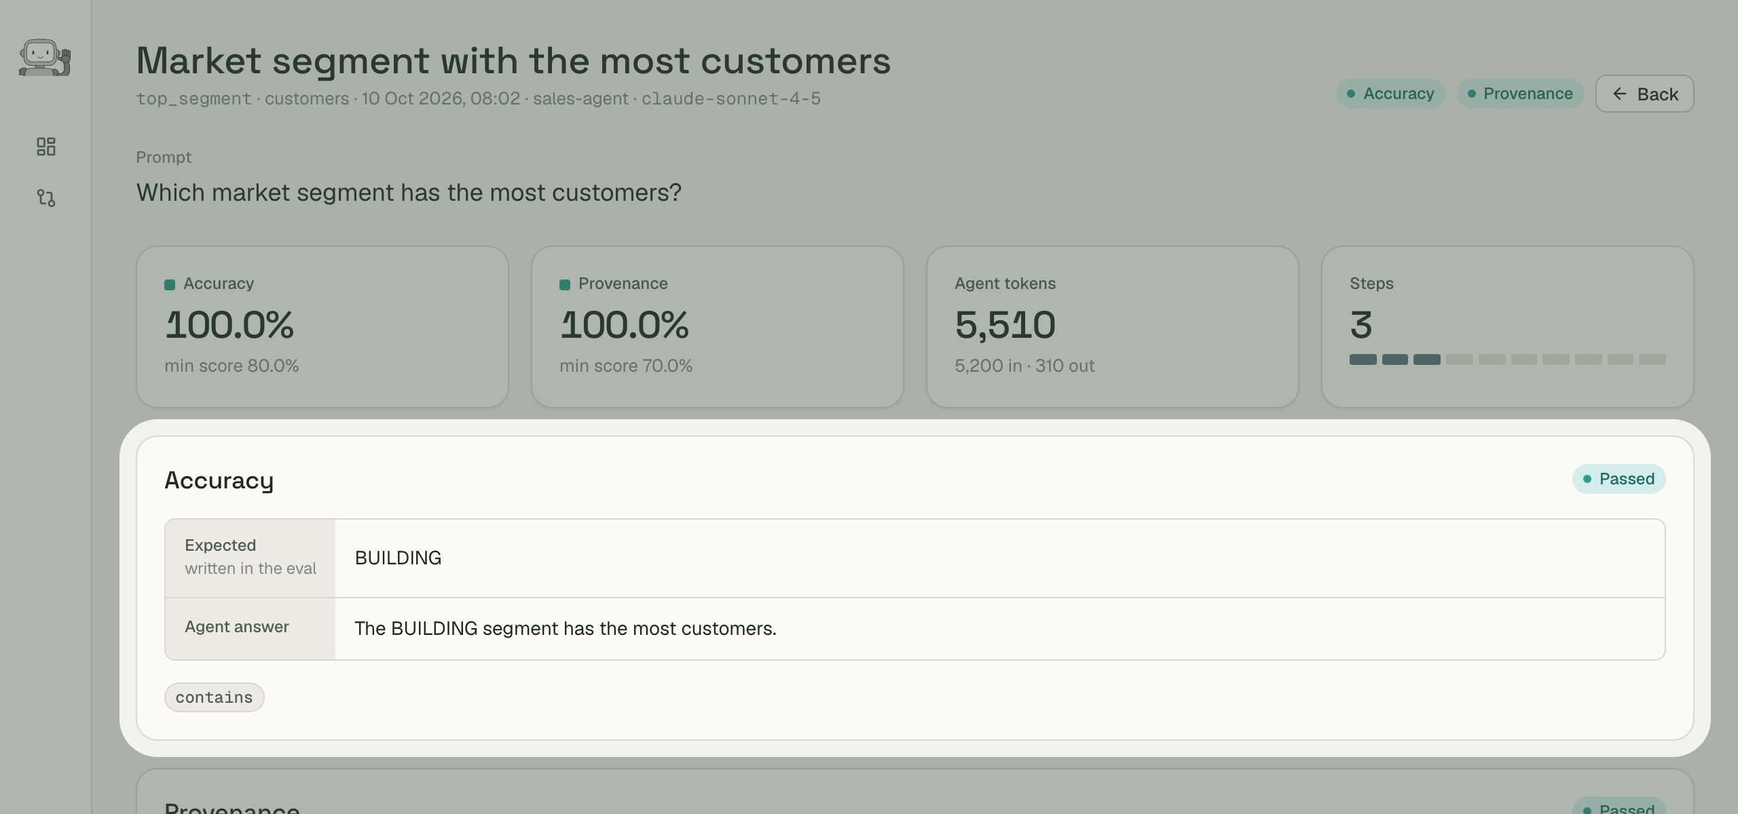Click the 'top_segment' identifier in the subtitle
Screen dimensions: 1738x814
pos(193,98)
